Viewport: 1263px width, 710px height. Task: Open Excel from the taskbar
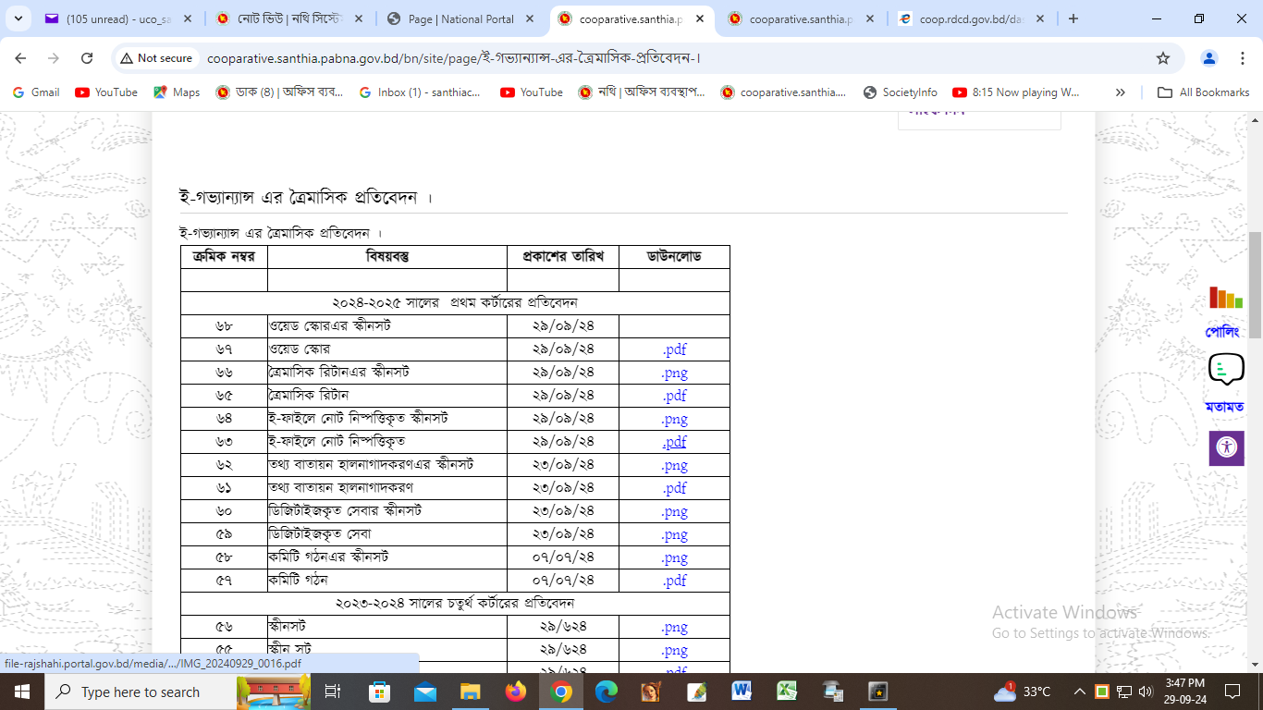click(x=787, y=692)
